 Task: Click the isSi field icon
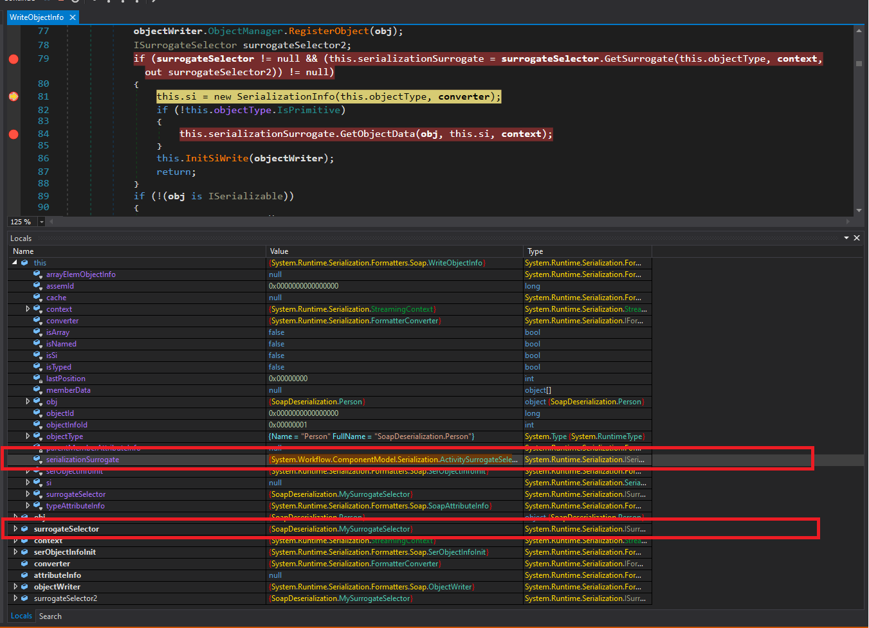(x=37, y=355)
